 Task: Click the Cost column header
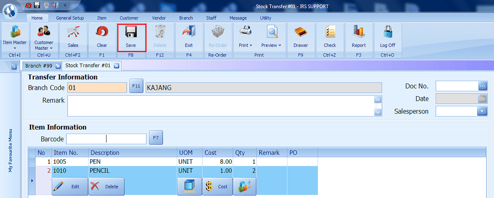pyautogui.click(x=218, y=153)
